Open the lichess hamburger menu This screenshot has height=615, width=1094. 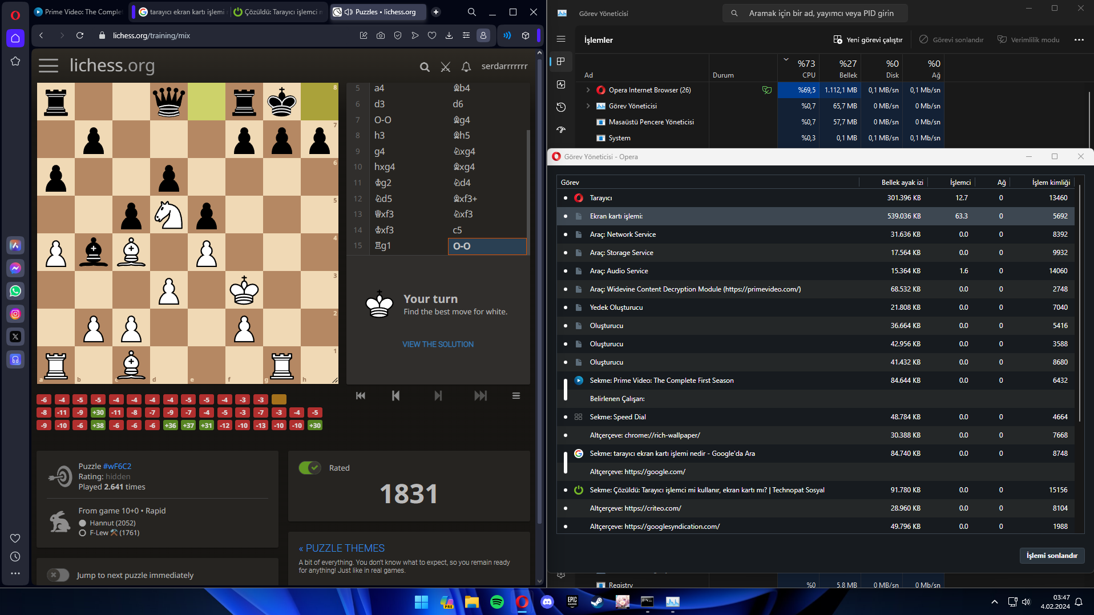tap(49, 66)
